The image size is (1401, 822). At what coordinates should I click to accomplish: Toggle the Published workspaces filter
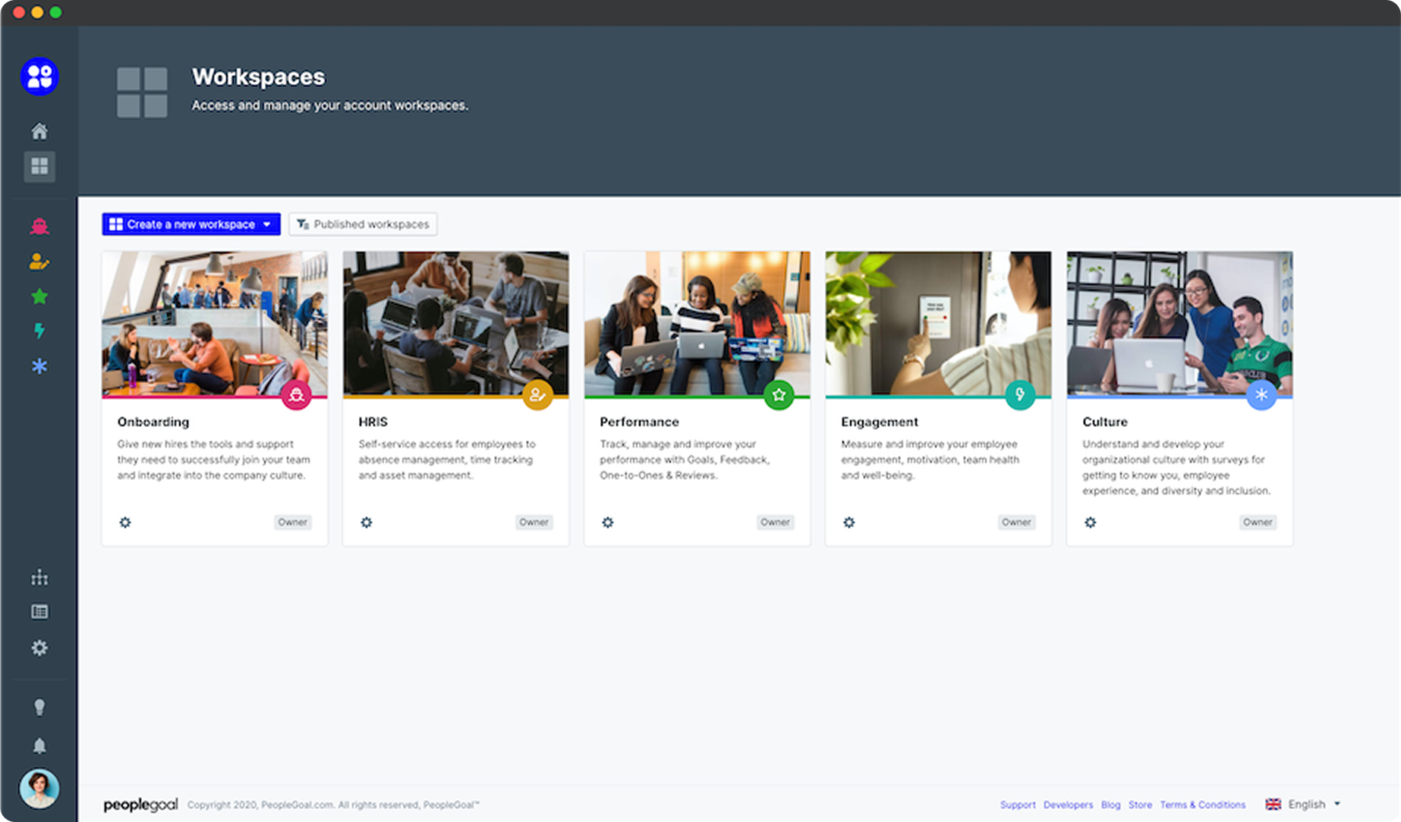click(x=363, y=224)
